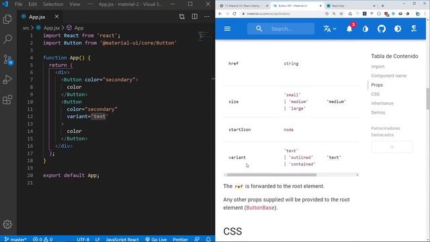Bookmark this page with the star icon
The width and height of the screenshot is (430, 242).
point(341,13)
